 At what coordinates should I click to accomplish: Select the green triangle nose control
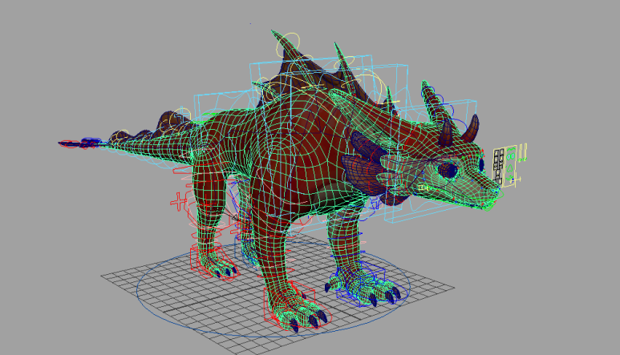(x=509, y=168)
